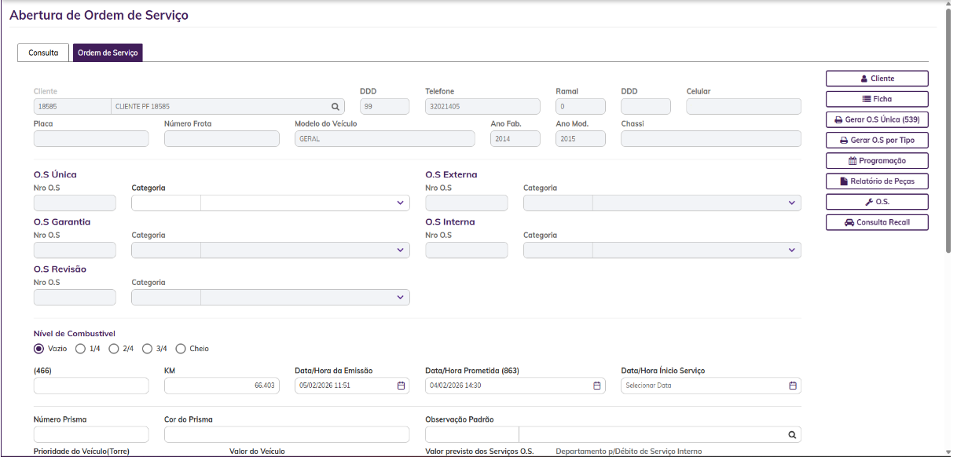
Task: Click Gerar O.S Única (539)
Action: pos(877,119)
